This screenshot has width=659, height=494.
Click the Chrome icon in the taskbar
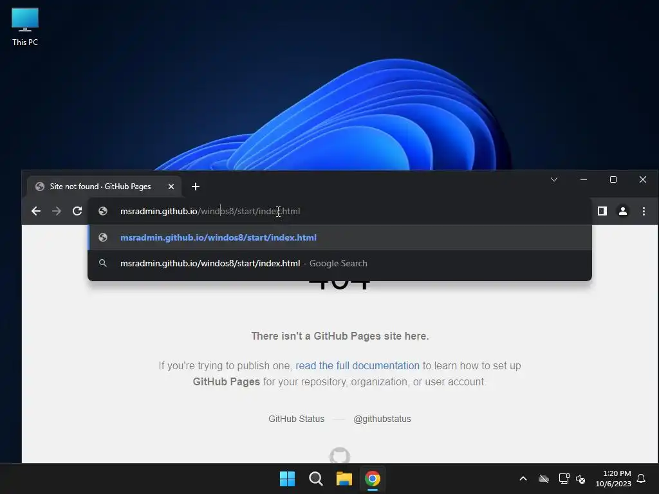pos(373,479)
